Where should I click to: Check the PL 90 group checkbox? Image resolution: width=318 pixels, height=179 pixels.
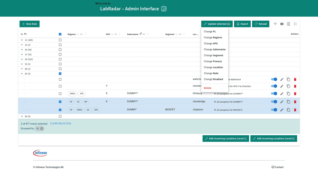click(60, 116)
